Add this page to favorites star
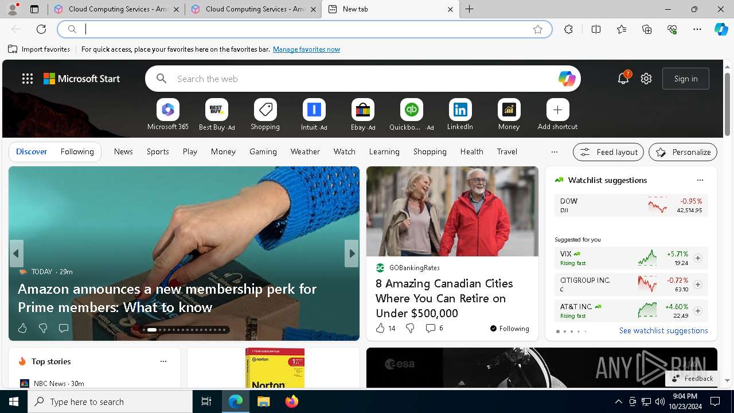 [x=538, y=29]
